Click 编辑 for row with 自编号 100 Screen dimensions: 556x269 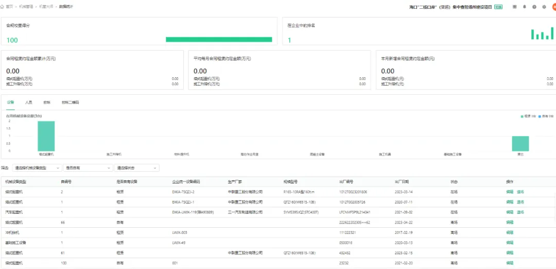coord(510,263)
